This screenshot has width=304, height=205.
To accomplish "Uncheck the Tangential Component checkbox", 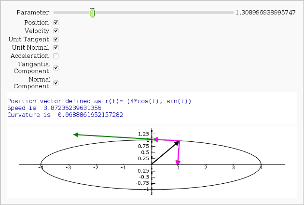I will (x=56, y=68).
